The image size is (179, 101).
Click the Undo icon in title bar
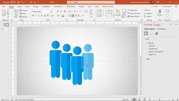pyautogui.click(x=22, y=2)
